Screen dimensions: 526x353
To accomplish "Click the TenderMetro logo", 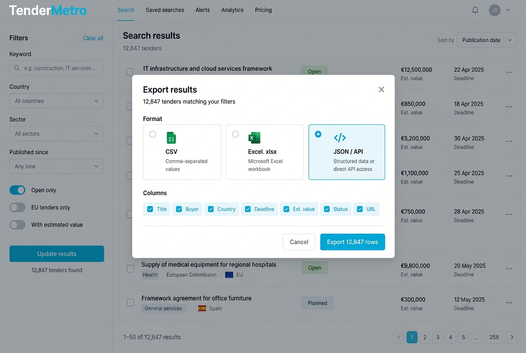I will [x=48, y=10].
